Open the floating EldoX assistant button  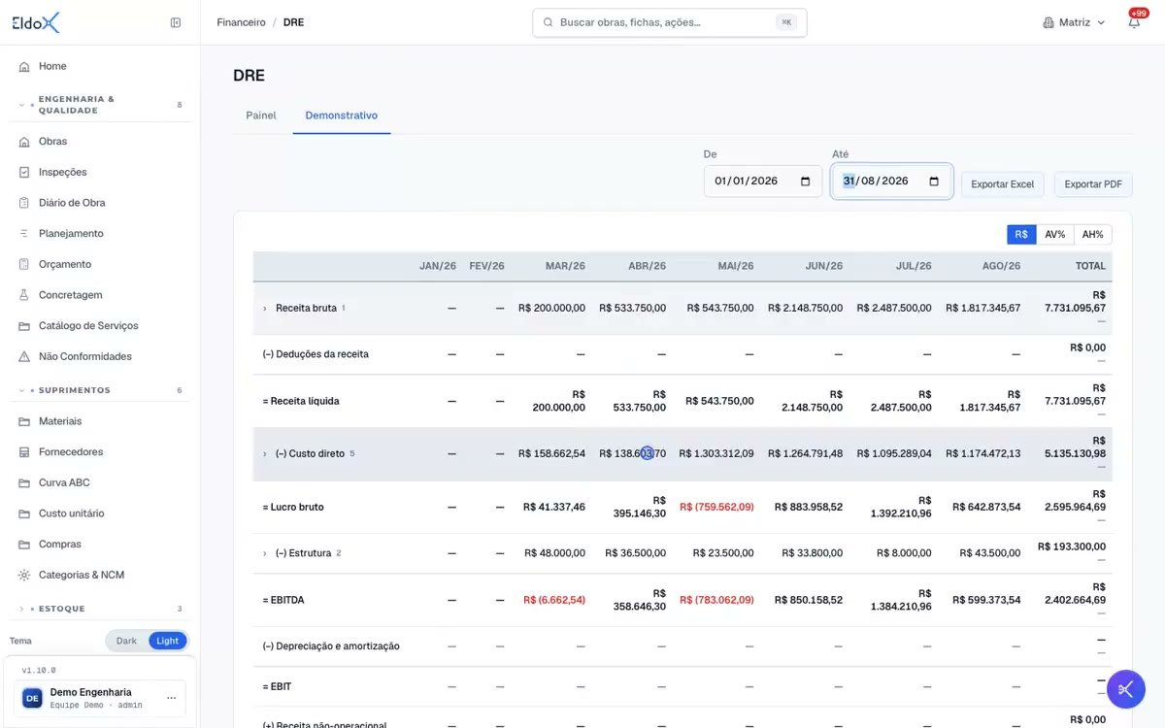(x=1126, y=689)
